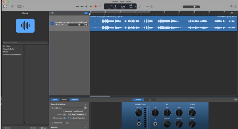Adjust the Record Level slider
This screenshot has width=238, height=129.
pyautogui.click(x=75, y=108)
